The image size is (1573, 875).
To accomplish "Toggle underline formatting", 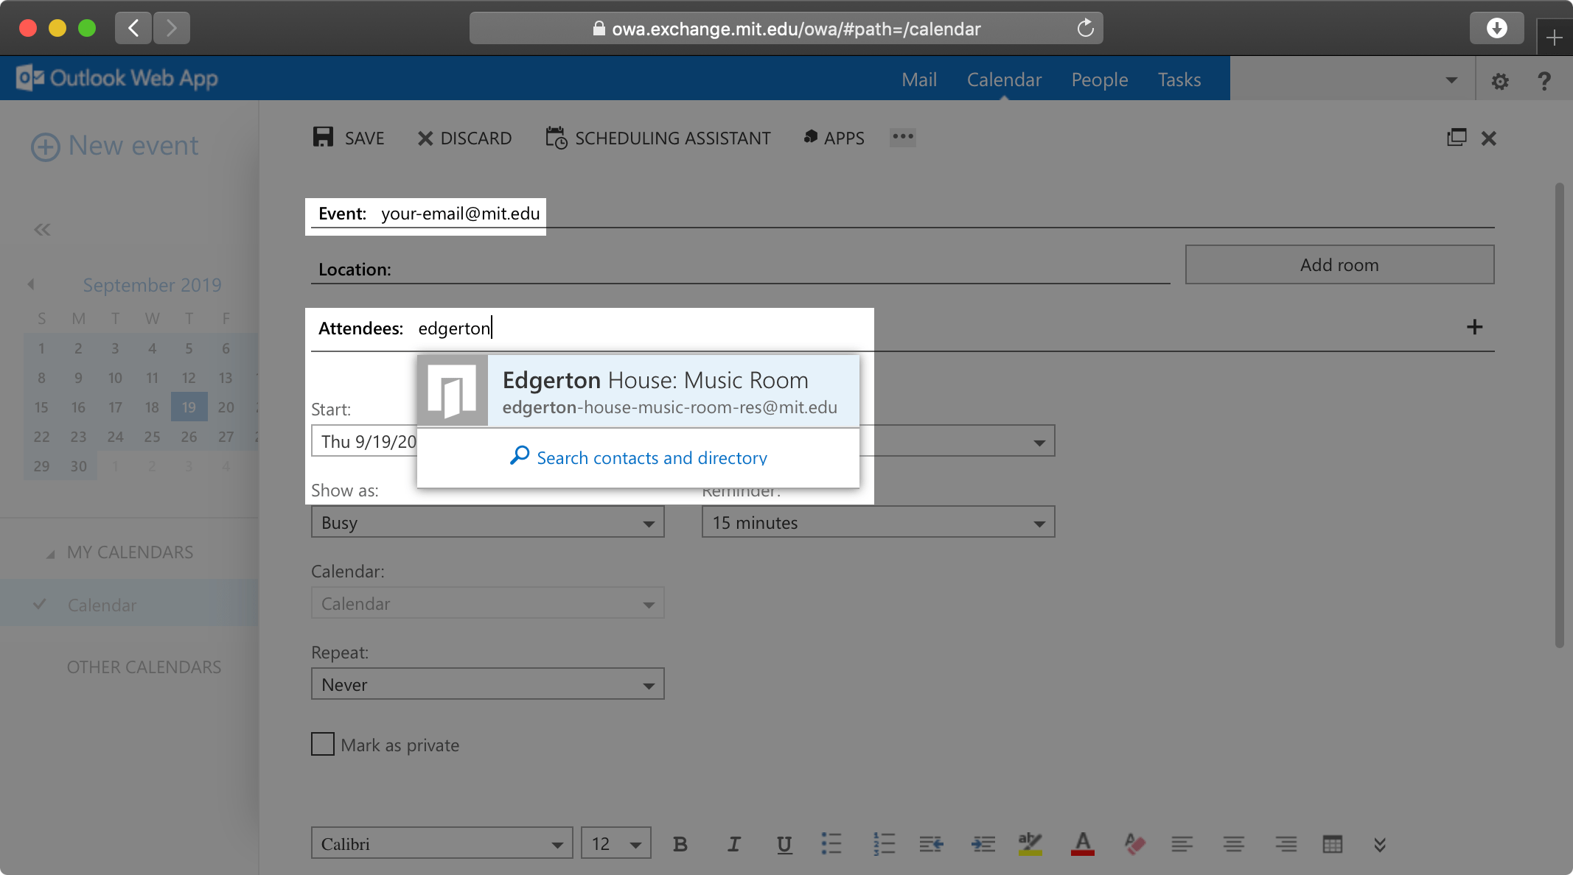I will coord(784,844).
